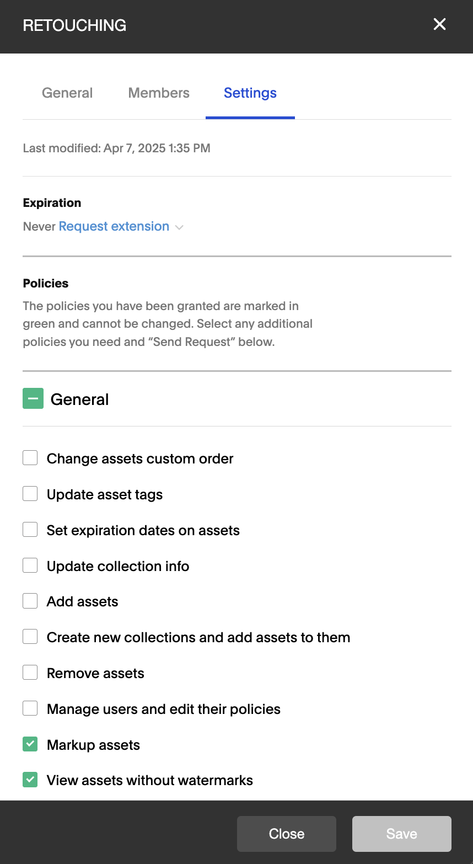Screen dimensions: 473x864
Task: Check Update asset tags policy
Action: (x=30, y=494)
